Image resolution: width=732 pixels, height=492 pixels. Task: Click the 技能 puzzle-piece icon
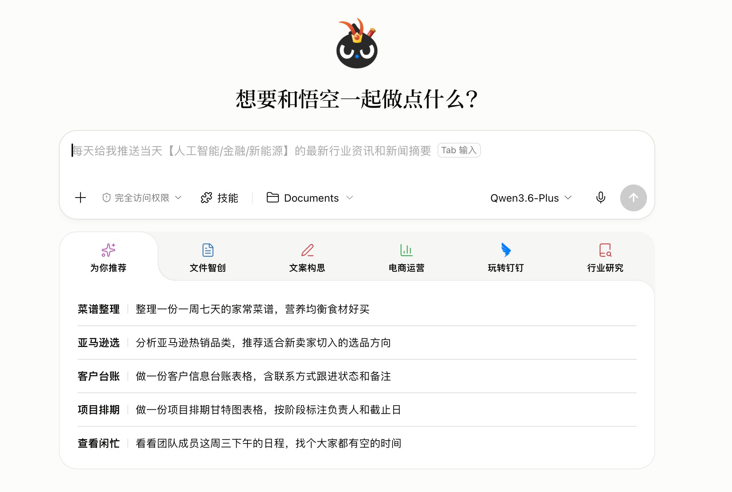click(x=206, y=198)
